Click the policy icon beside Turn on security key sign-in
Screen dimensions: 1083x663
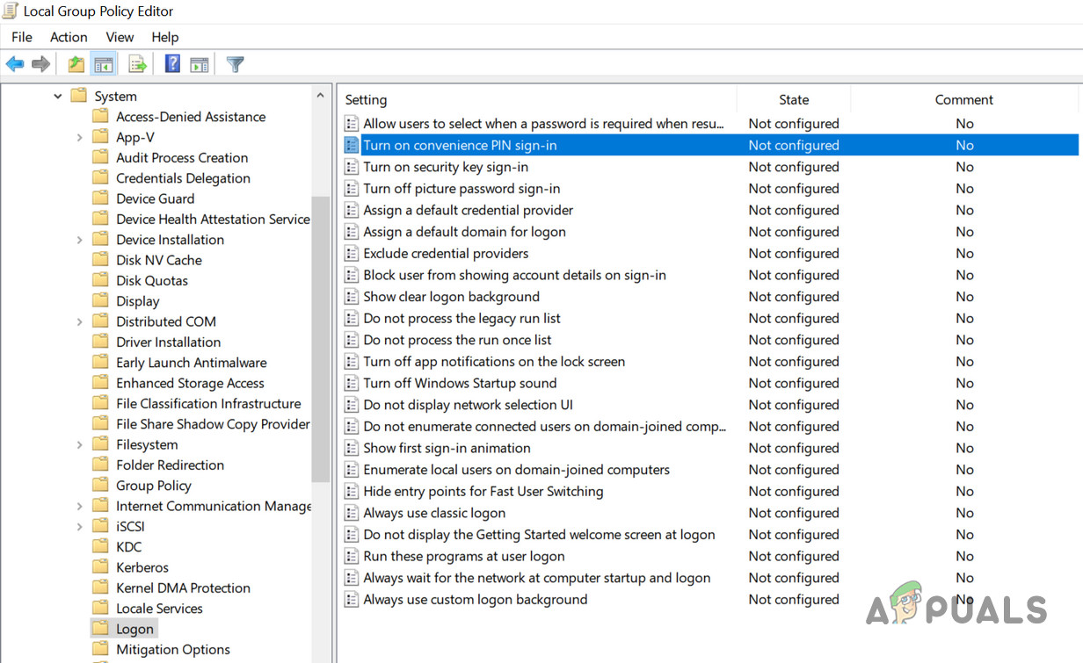352,167
